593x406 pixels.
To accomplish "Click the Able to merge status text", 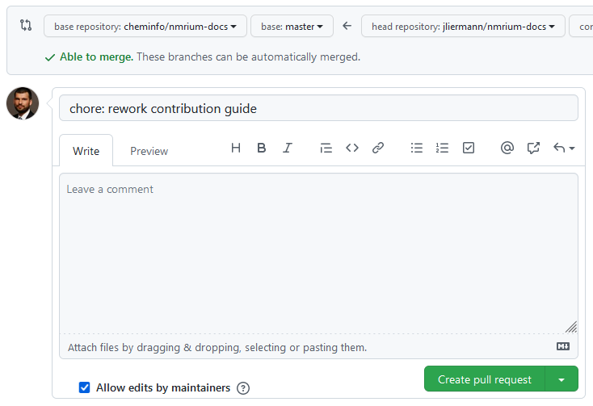I will pyautogui.click(x=96, y=57).
